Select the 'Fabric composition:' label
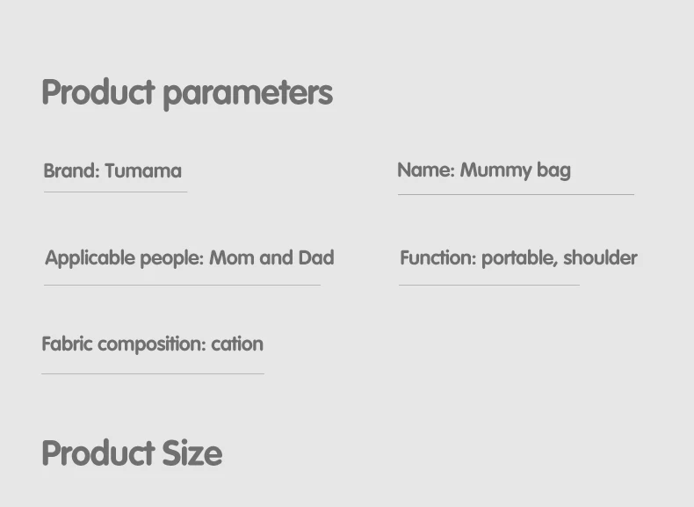The width and height of the screenshot is (694, 507). click(x=124, y=344)
